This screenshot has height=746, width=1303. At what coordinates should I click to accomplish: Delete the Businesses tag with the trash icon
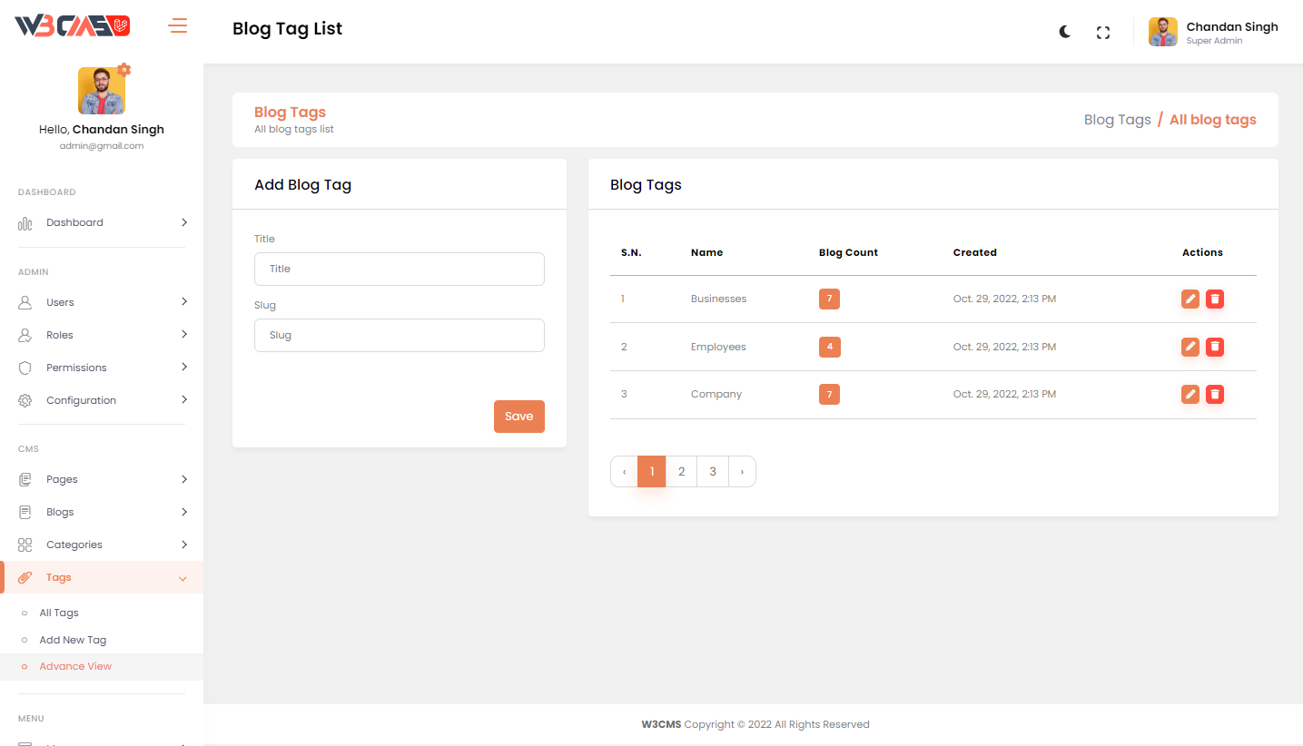[x=1215, y=299]
